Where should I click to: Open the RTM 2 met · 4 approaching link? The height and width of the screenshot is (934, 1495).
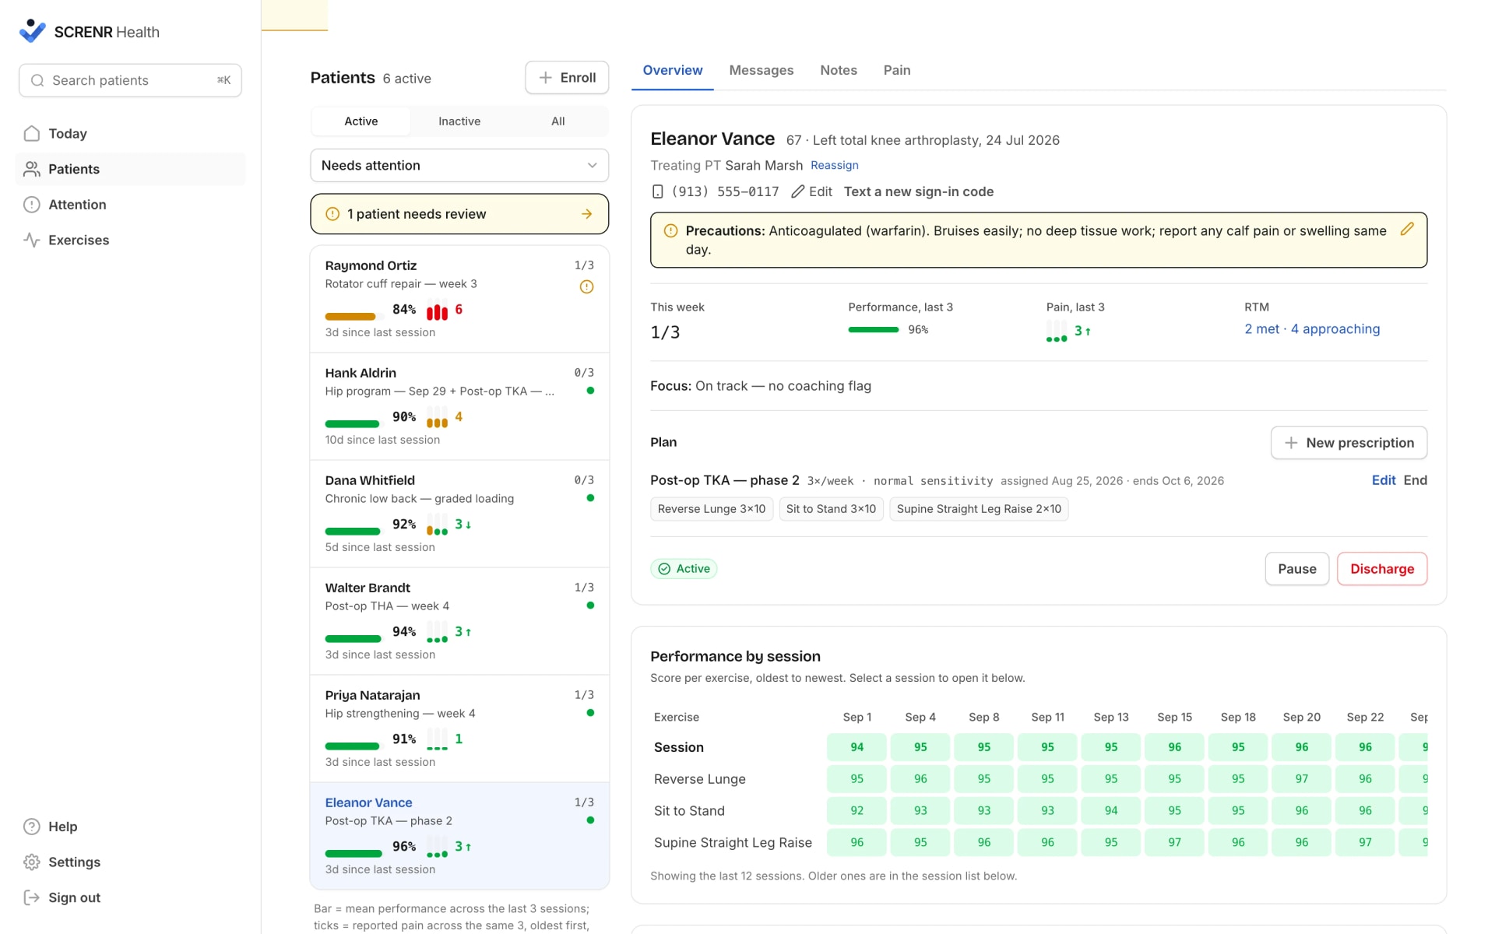1312,329
